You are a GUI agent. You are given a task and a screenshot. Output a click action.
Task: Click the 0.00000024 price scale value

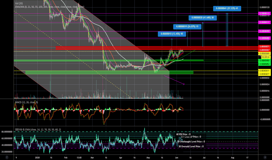point(264,84)
